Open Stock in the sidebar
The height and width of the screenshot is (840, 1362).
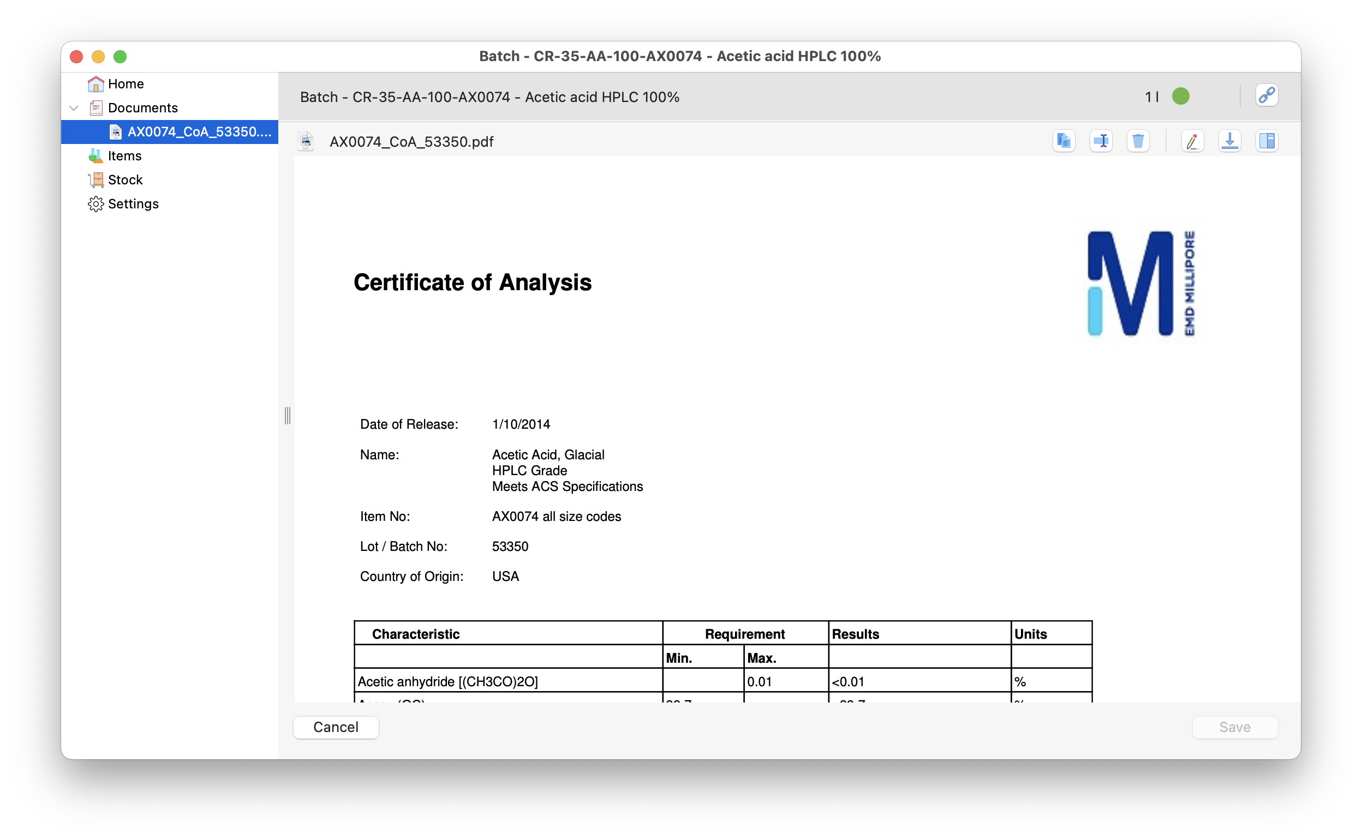coord(125,180)
